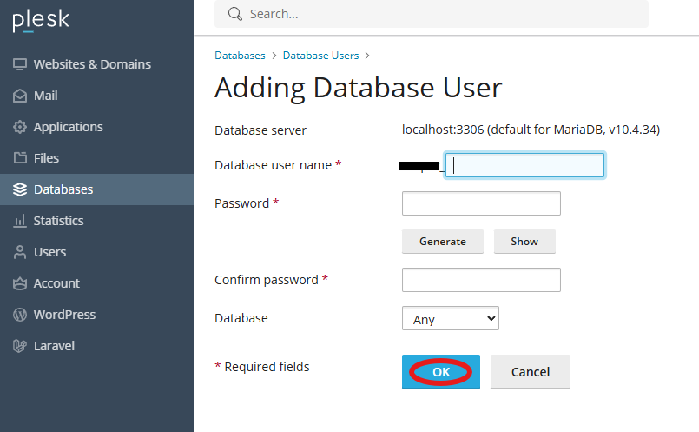The image size is (699, 432).
Task: Click the Laravel logo icon
Action: pyautogui.click(x=20, y=345)
